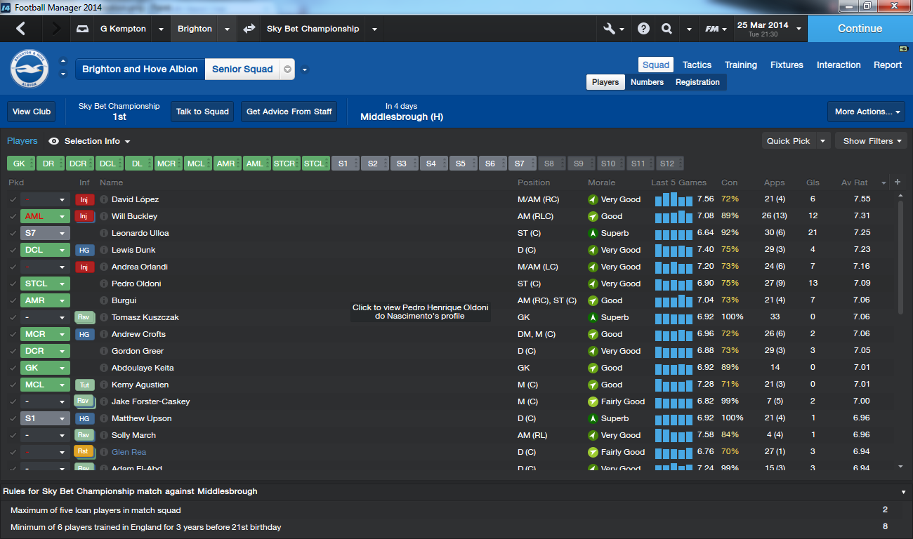Click the Talk to Squad button
This screenshot has height=539, width=913.
click(202, 112)
